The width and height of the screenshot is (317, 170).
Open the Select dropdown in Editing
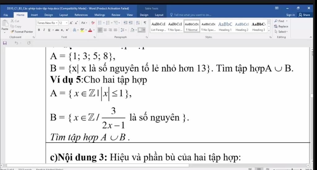tap(281, 32)
